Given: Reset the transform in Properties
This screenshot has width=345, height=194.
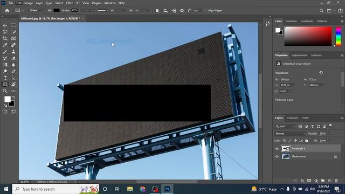Looking at the screenshot, I should point(321,73).
